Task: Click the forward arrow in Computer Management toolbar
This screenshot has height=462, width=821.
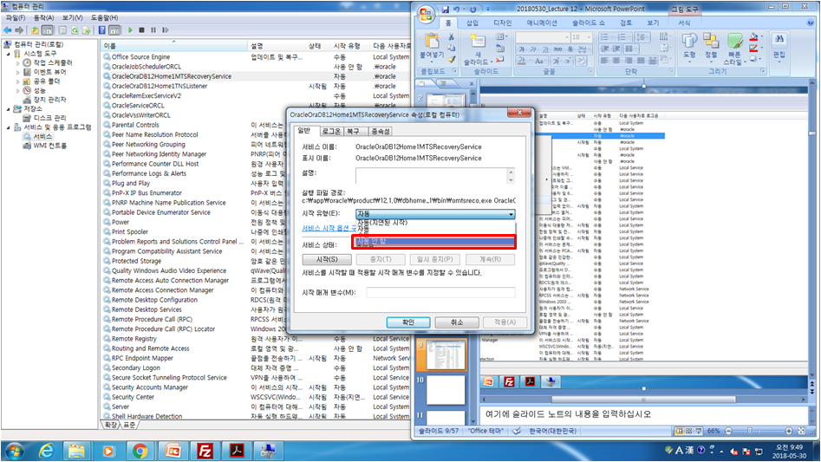Action: tap(20, 30)
